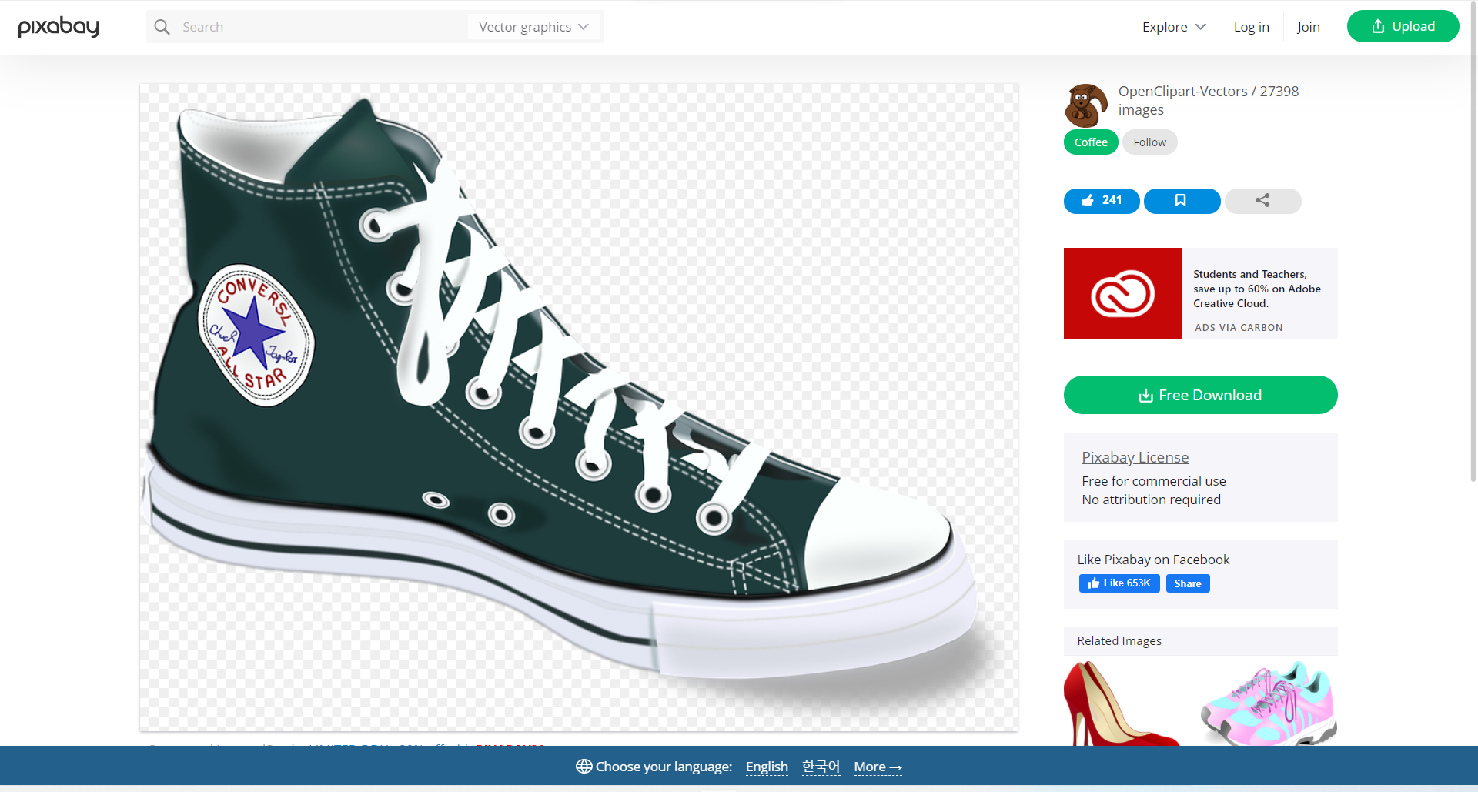Click 'Like Pixabay on Facebook' text
The width and height of the screenshot is (1478, 792).
click(1153, 560)
